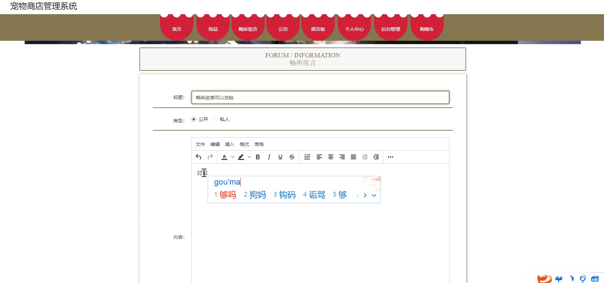This screenshot has height=283, width=604.
Task: Go to the 首页 navigation tab
Action: (176, 28)
